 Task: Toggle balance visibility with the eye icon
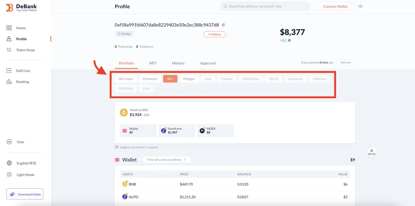pyautogui.click(x=361, y=6)
